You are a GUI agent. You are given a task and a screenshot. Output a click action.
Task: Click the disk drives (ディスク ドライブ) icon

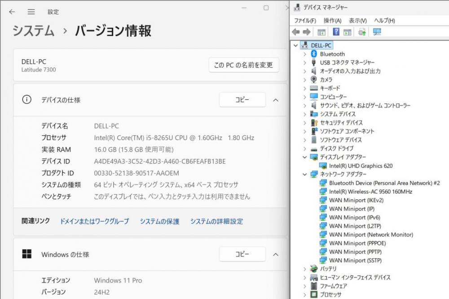314,149
